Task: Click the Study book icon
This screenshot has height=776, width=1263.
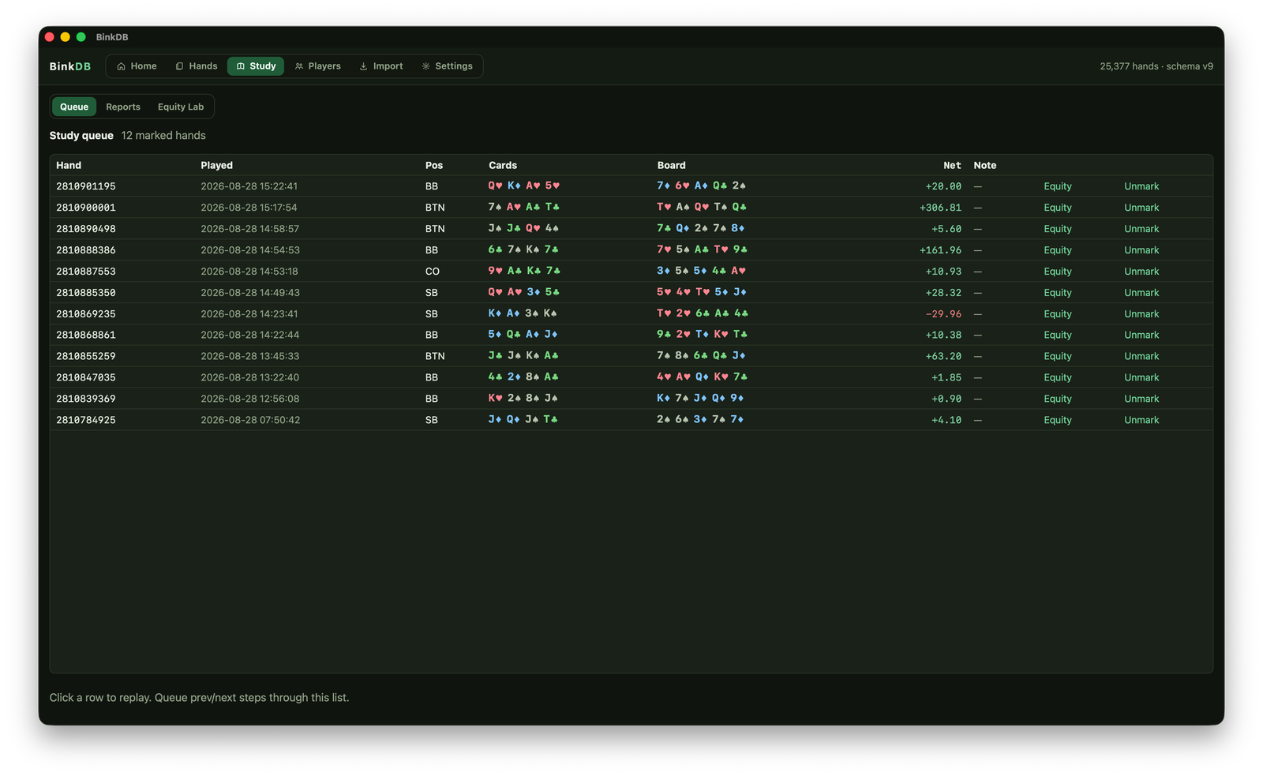Action: point(241,66)
